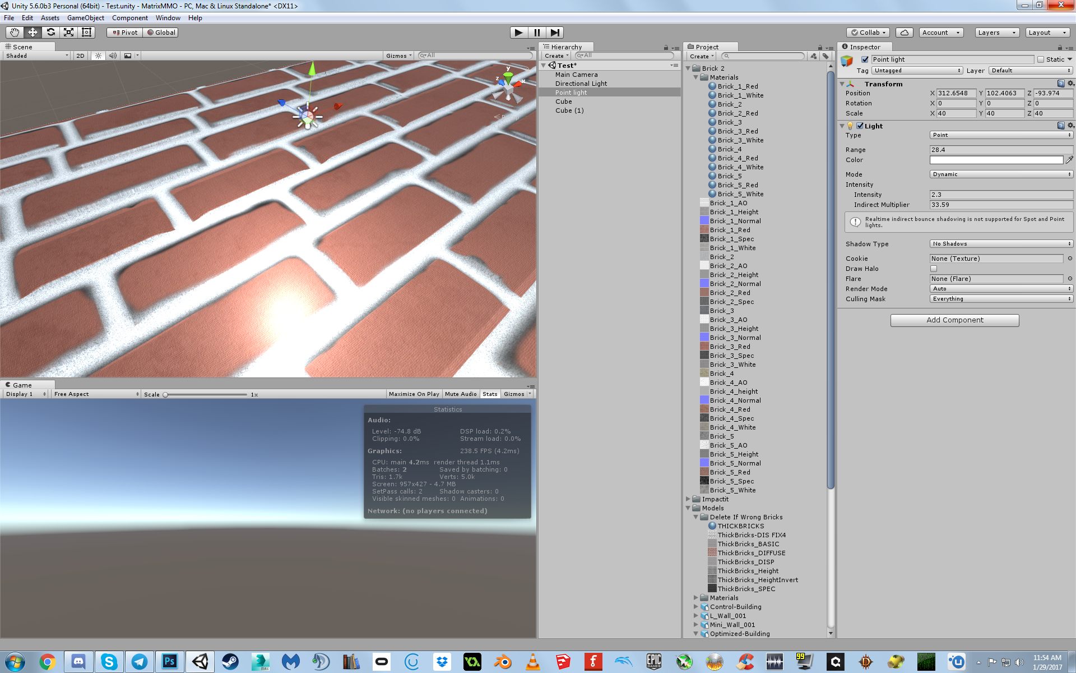The height and width of the screenshot is (673, 1076).
Task: Open the Layers dropdown
Action: [996, 33]
